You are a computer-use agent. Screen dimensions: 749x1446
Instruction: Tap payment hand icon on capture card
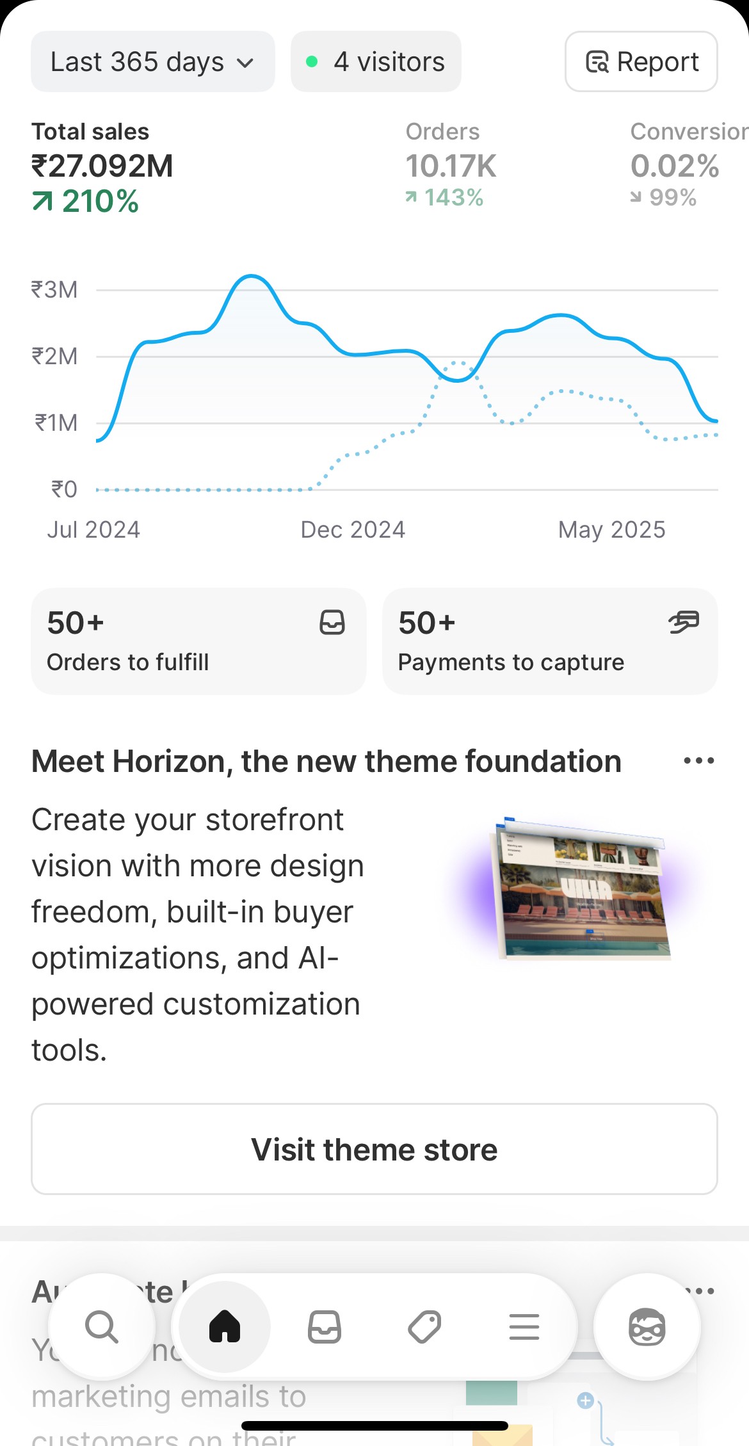pyautogui.click(x=684, y=622)
